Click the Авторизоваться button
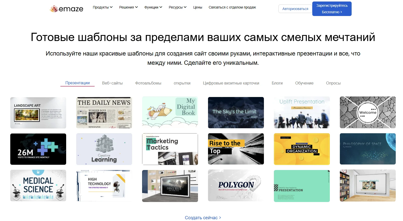 pos(295,9)
